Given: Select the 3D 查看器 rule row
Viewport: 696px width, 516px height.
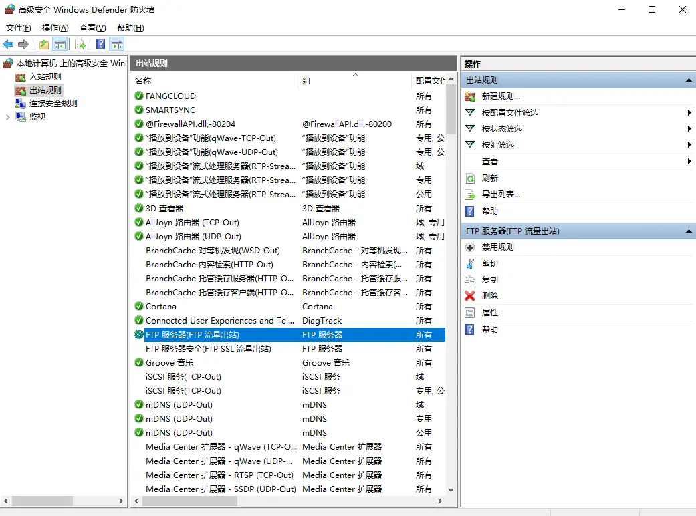Looking at the screenshot, I should pos(289,209).
